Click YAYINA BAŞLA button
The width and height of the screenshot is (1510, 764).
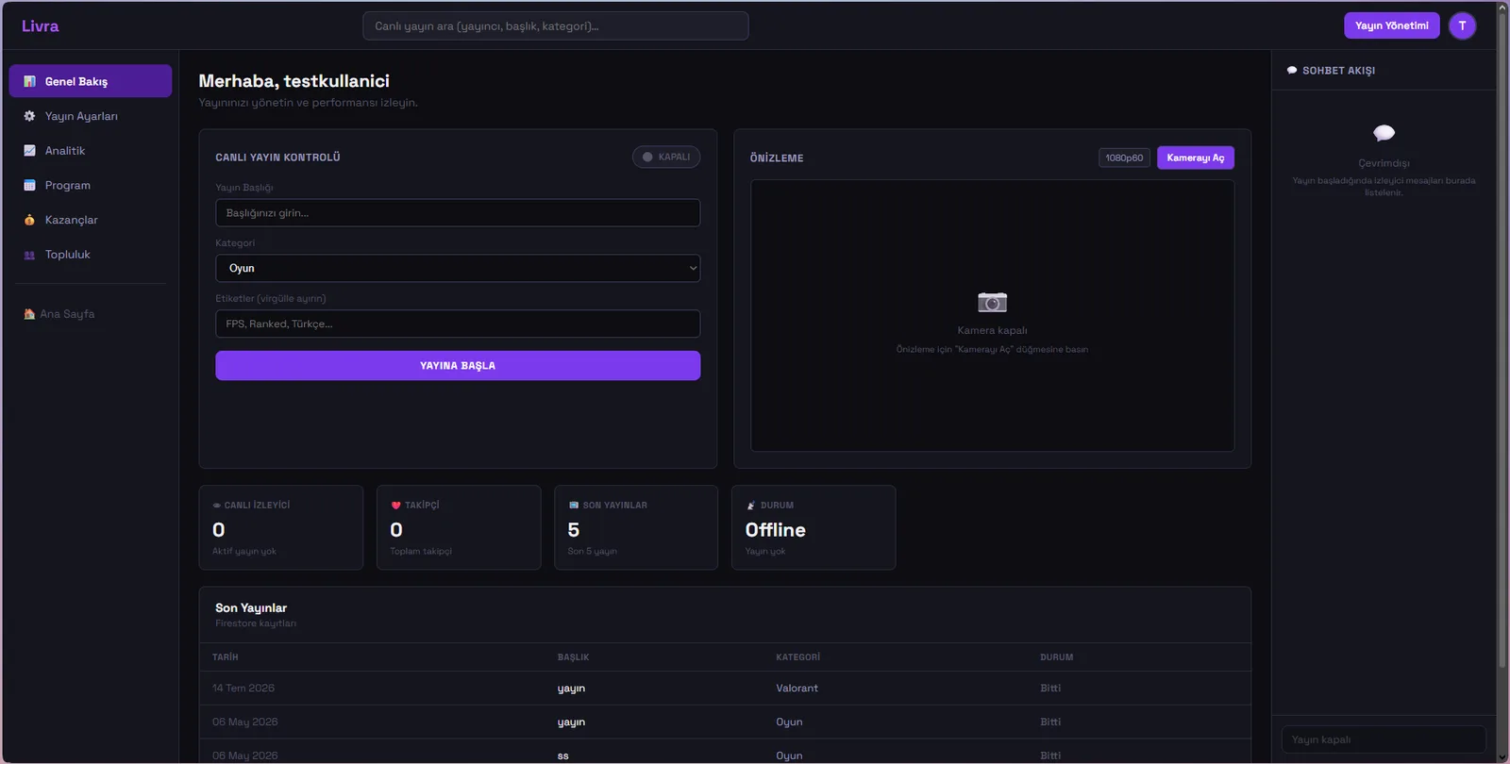458,366
